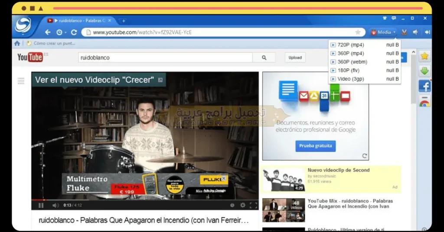
Task: Click the Upload button
Action: (295, 58)
